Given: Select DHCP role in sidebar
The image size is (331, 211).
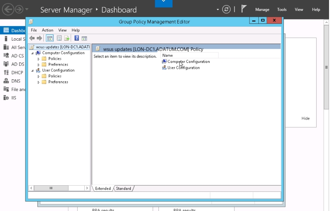Looking at the screenshot, I should coord(12,73).
